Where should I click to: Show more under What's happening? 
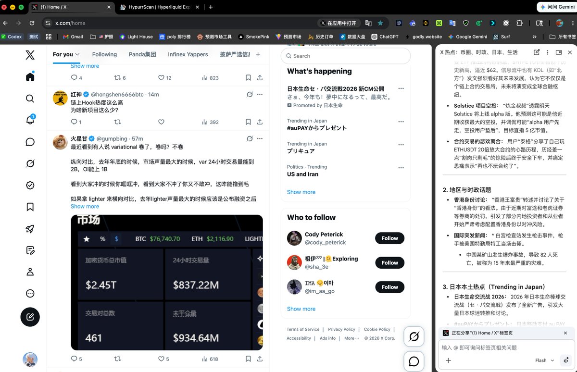[301, 192]
